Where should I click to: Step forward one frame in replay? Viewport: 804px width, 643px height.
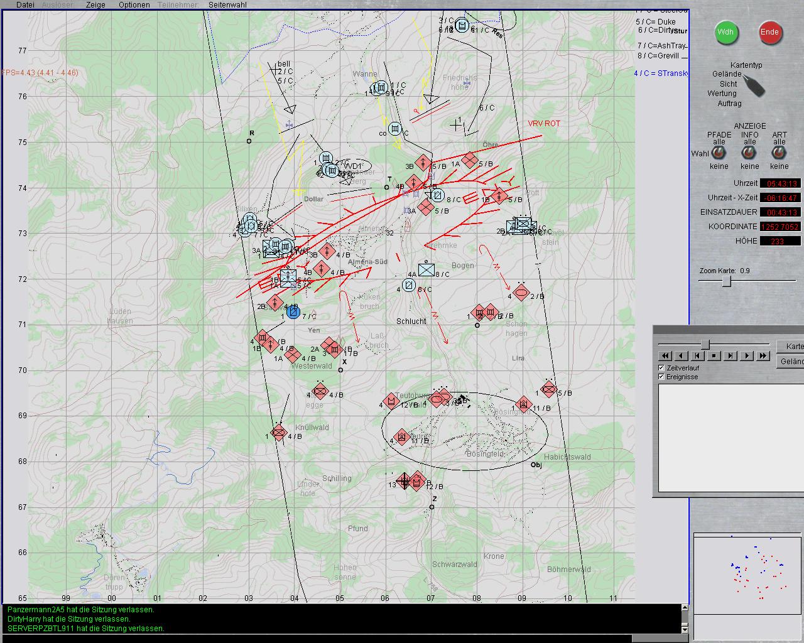(730, 356)
